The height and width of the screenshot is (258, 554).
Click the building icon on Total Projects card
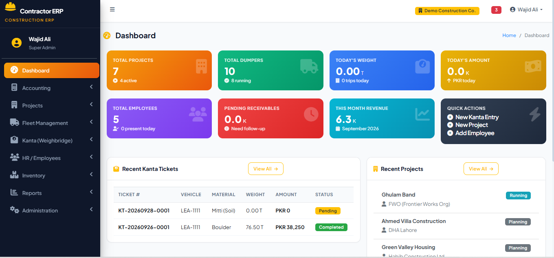pos(201,66)
